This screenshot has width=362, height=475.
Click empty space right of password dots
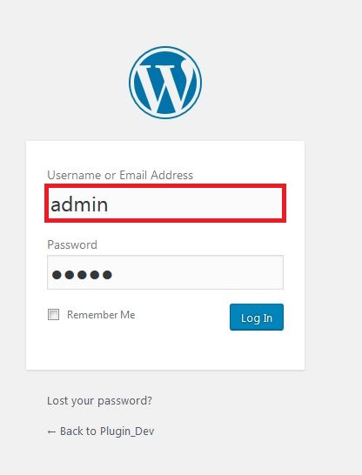[197, 272]
